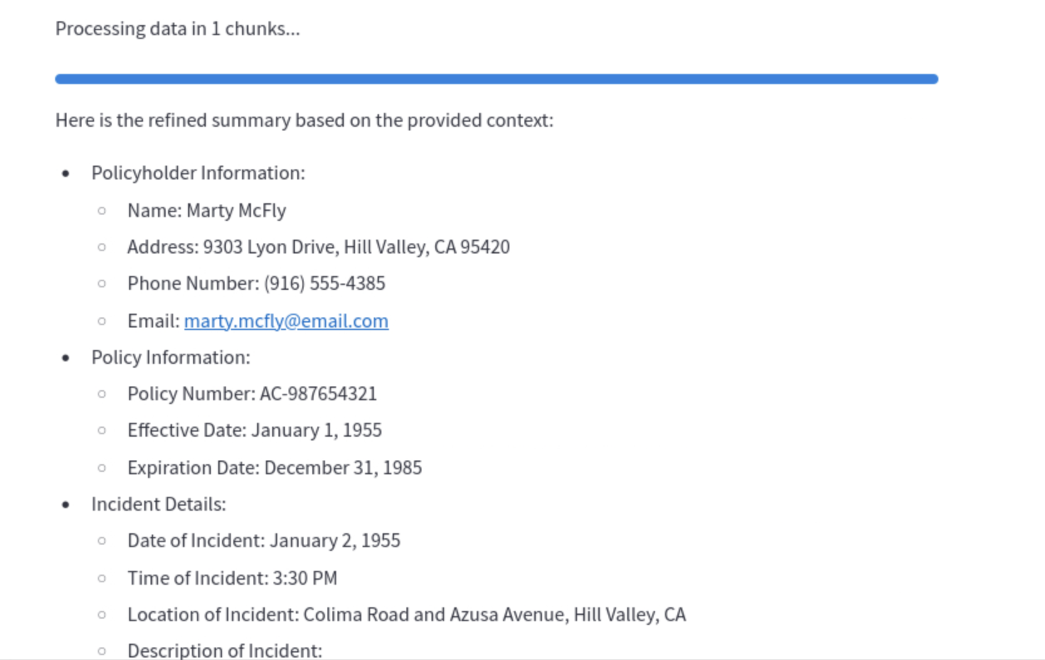Click the Location of Incident line
This screenshot has width=1045, height=660.
coord(406,614)
